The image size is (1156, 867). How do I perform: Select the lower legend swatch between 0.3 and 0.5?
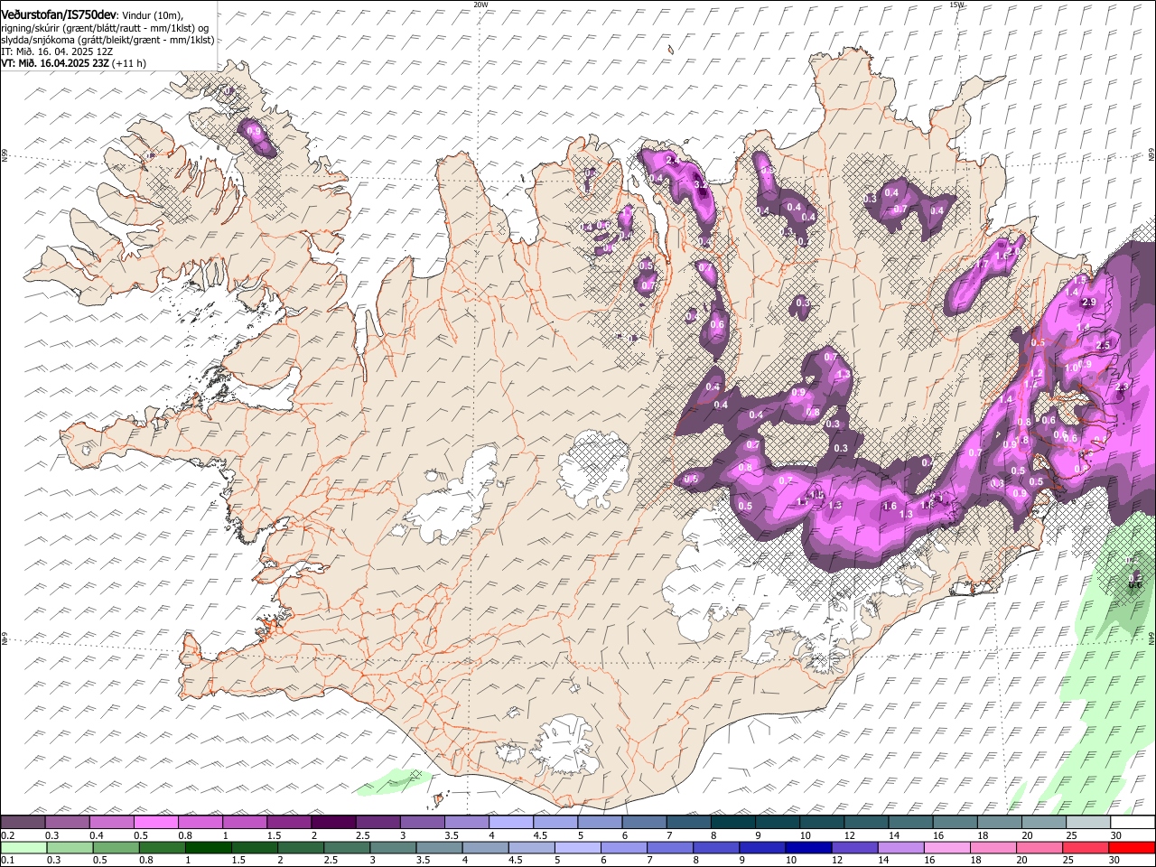coord(70,847)
